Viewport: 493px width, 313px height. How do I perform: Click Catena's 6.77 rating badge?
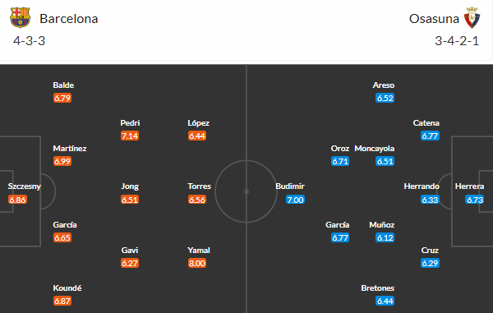(430, 136)
